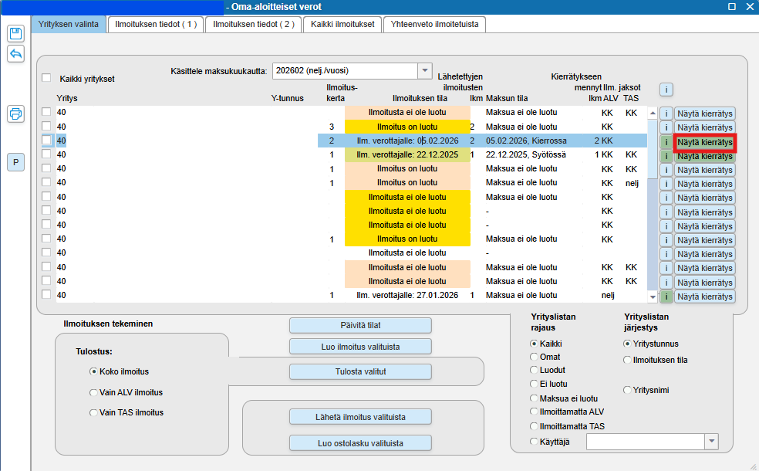759x471 pixels.
Task: Open info icon for the row with TAS nelj
Action: tap(666, 184)
